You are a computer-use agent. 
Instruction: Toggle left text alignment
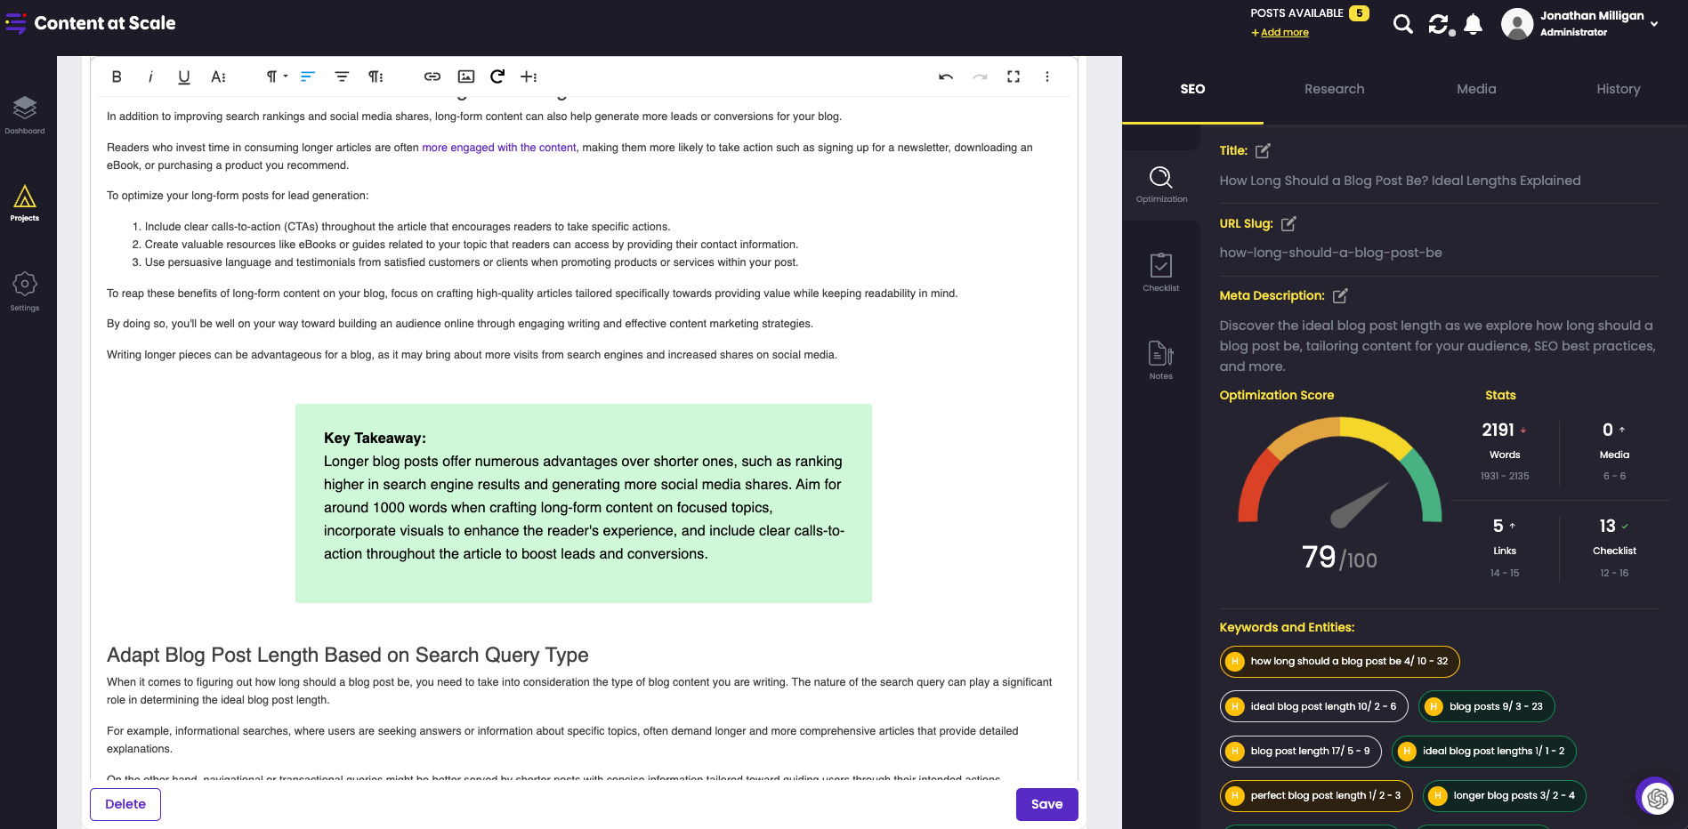307,76
